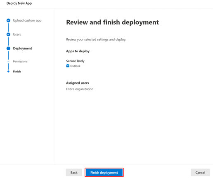Go back with the Back button
Image resolution: width=213 pixels, height=178 pixels.
tap(74, 172)
